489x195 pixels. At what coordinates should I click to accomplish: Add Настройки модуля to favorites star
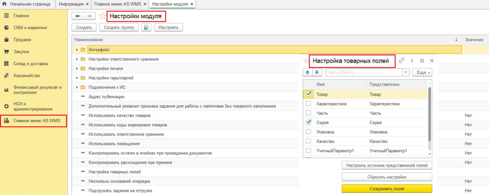pos(102,16)
